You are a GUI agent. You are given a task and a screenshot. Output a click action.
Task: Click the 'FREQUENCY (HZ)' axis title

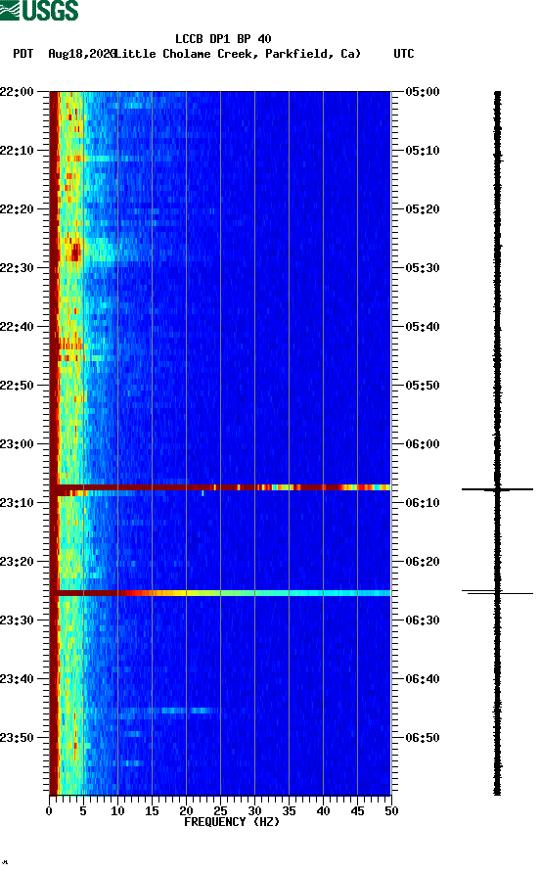point(232,822)
